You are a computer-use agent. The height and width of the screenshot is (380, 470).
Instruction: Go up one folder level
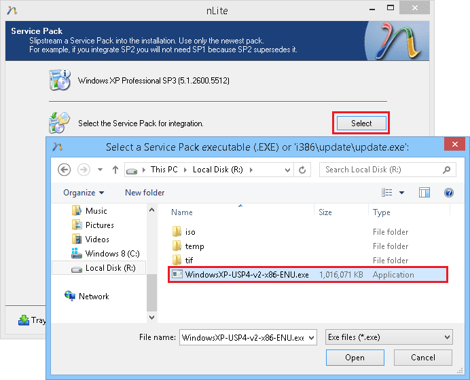click(115, 170)
